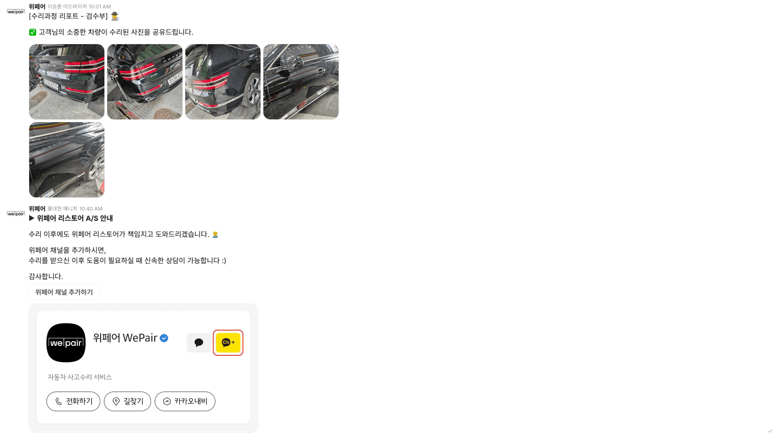Open the first repaired car rear photo
The image size is (775, 438).
click(67, 82)
